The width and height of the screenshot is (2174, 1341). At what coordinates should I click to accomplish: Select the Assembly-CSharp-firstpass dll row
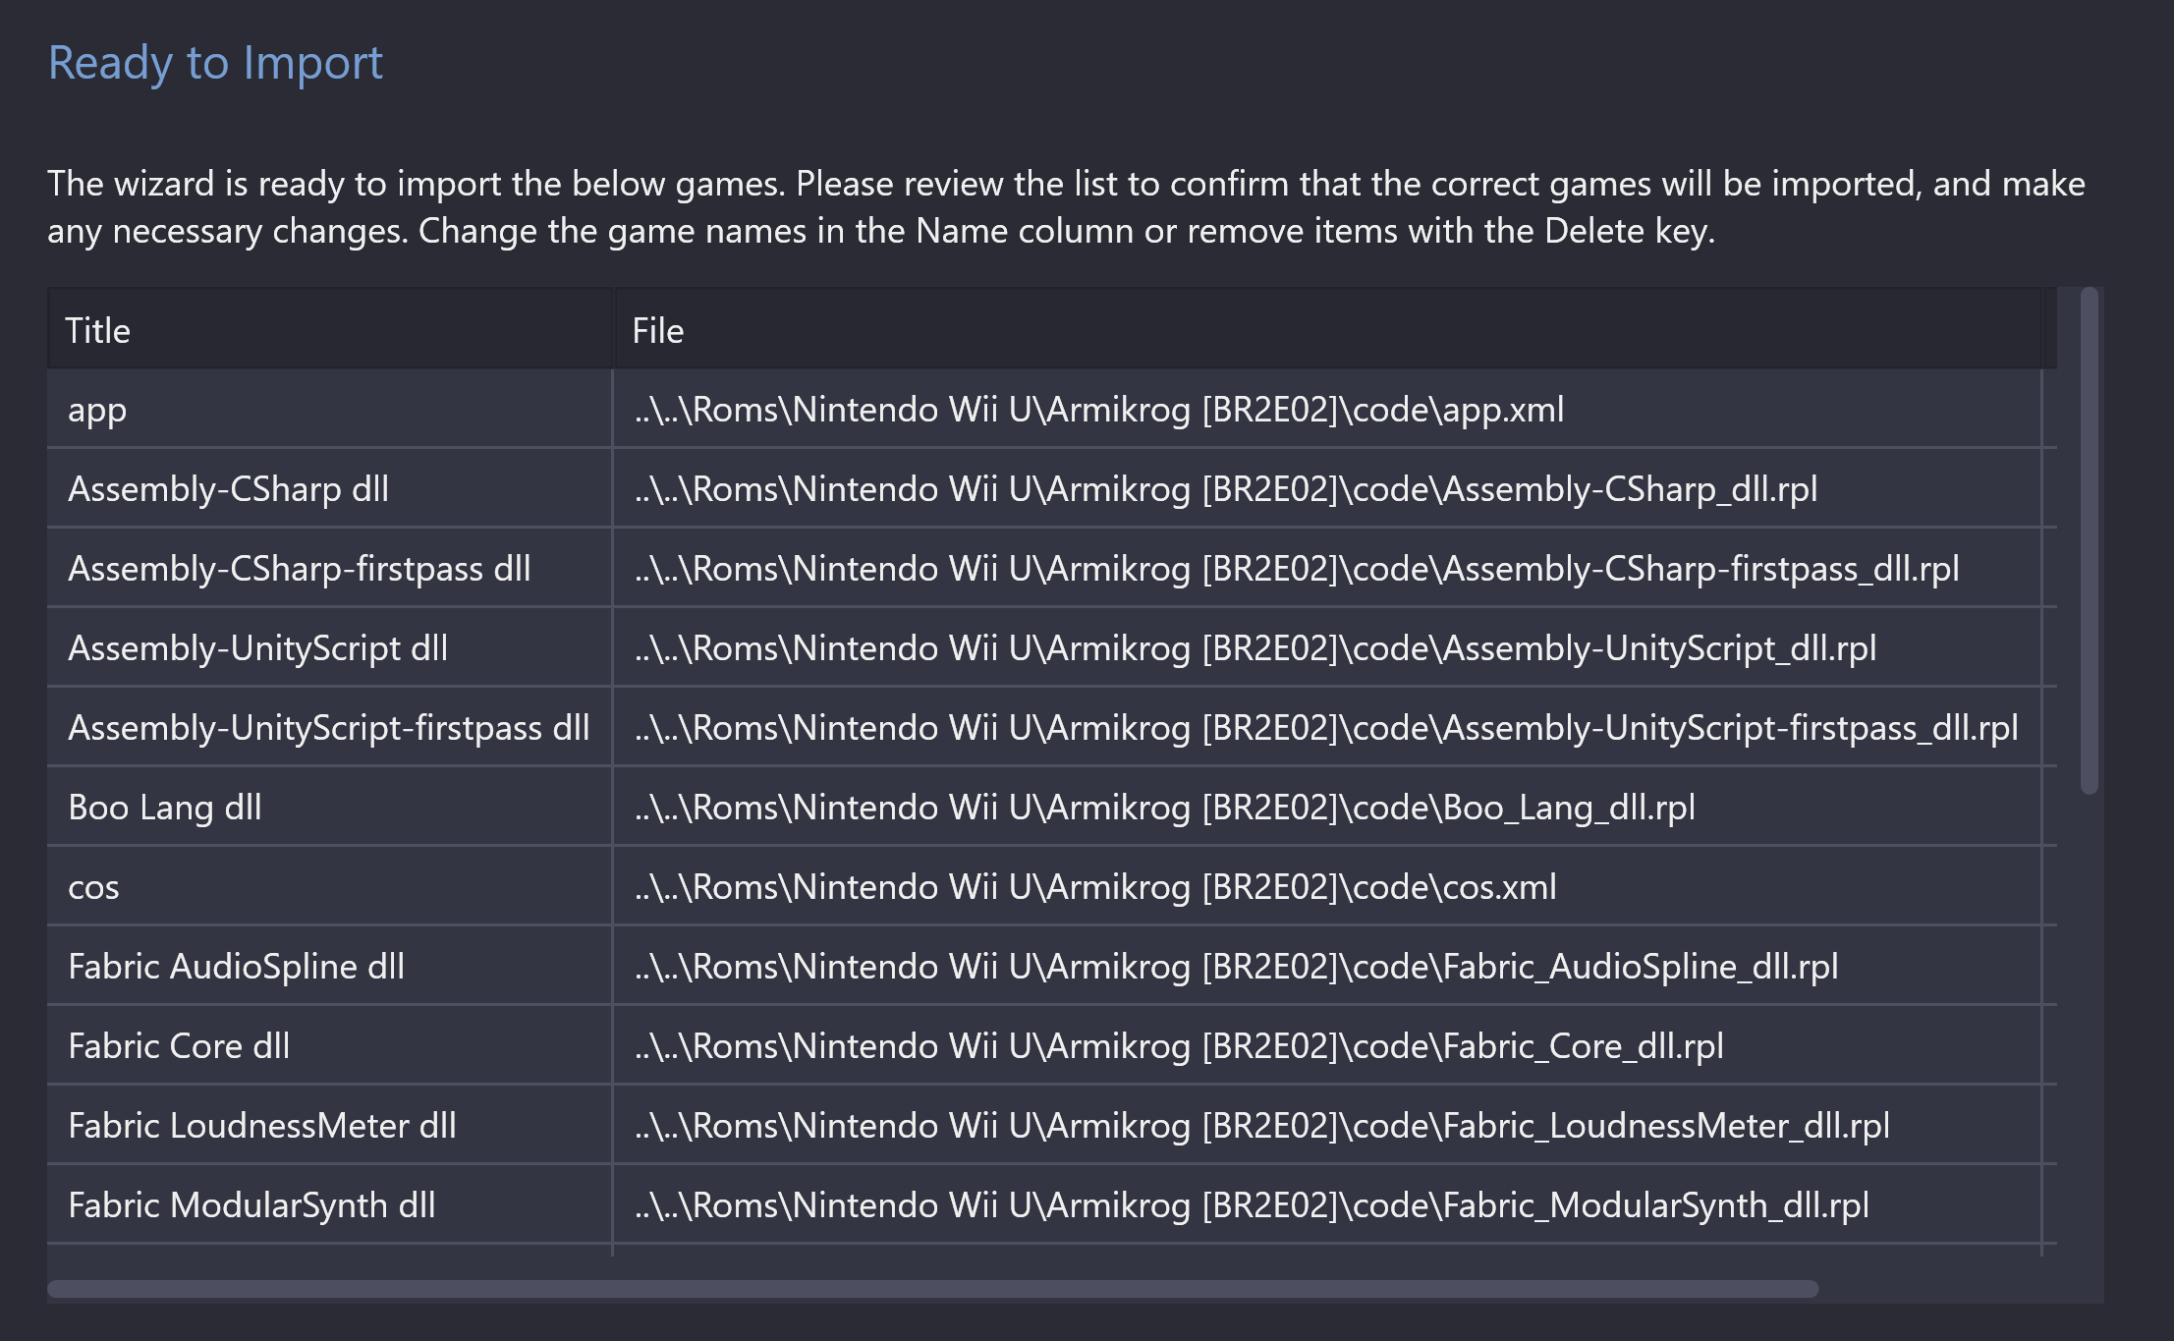[1056, 567]
